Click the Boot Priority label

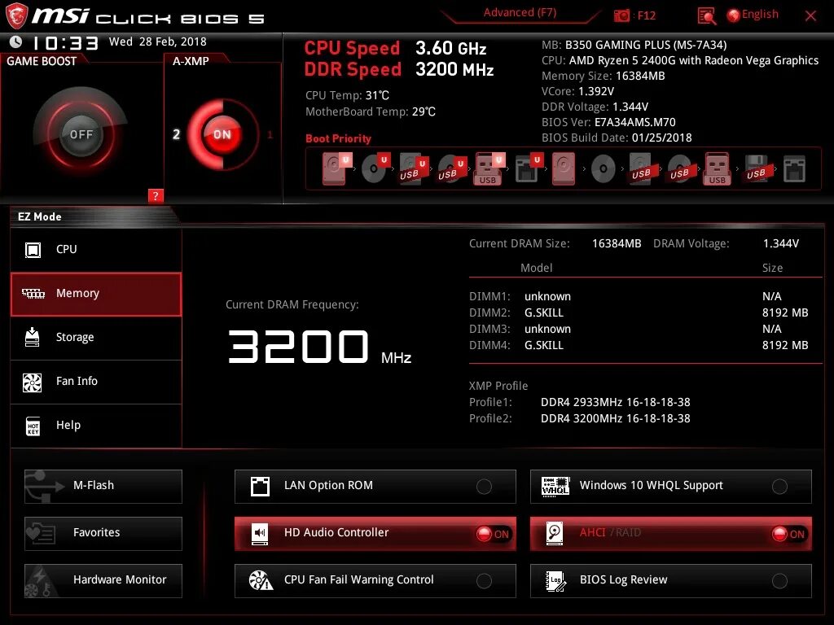338,138
